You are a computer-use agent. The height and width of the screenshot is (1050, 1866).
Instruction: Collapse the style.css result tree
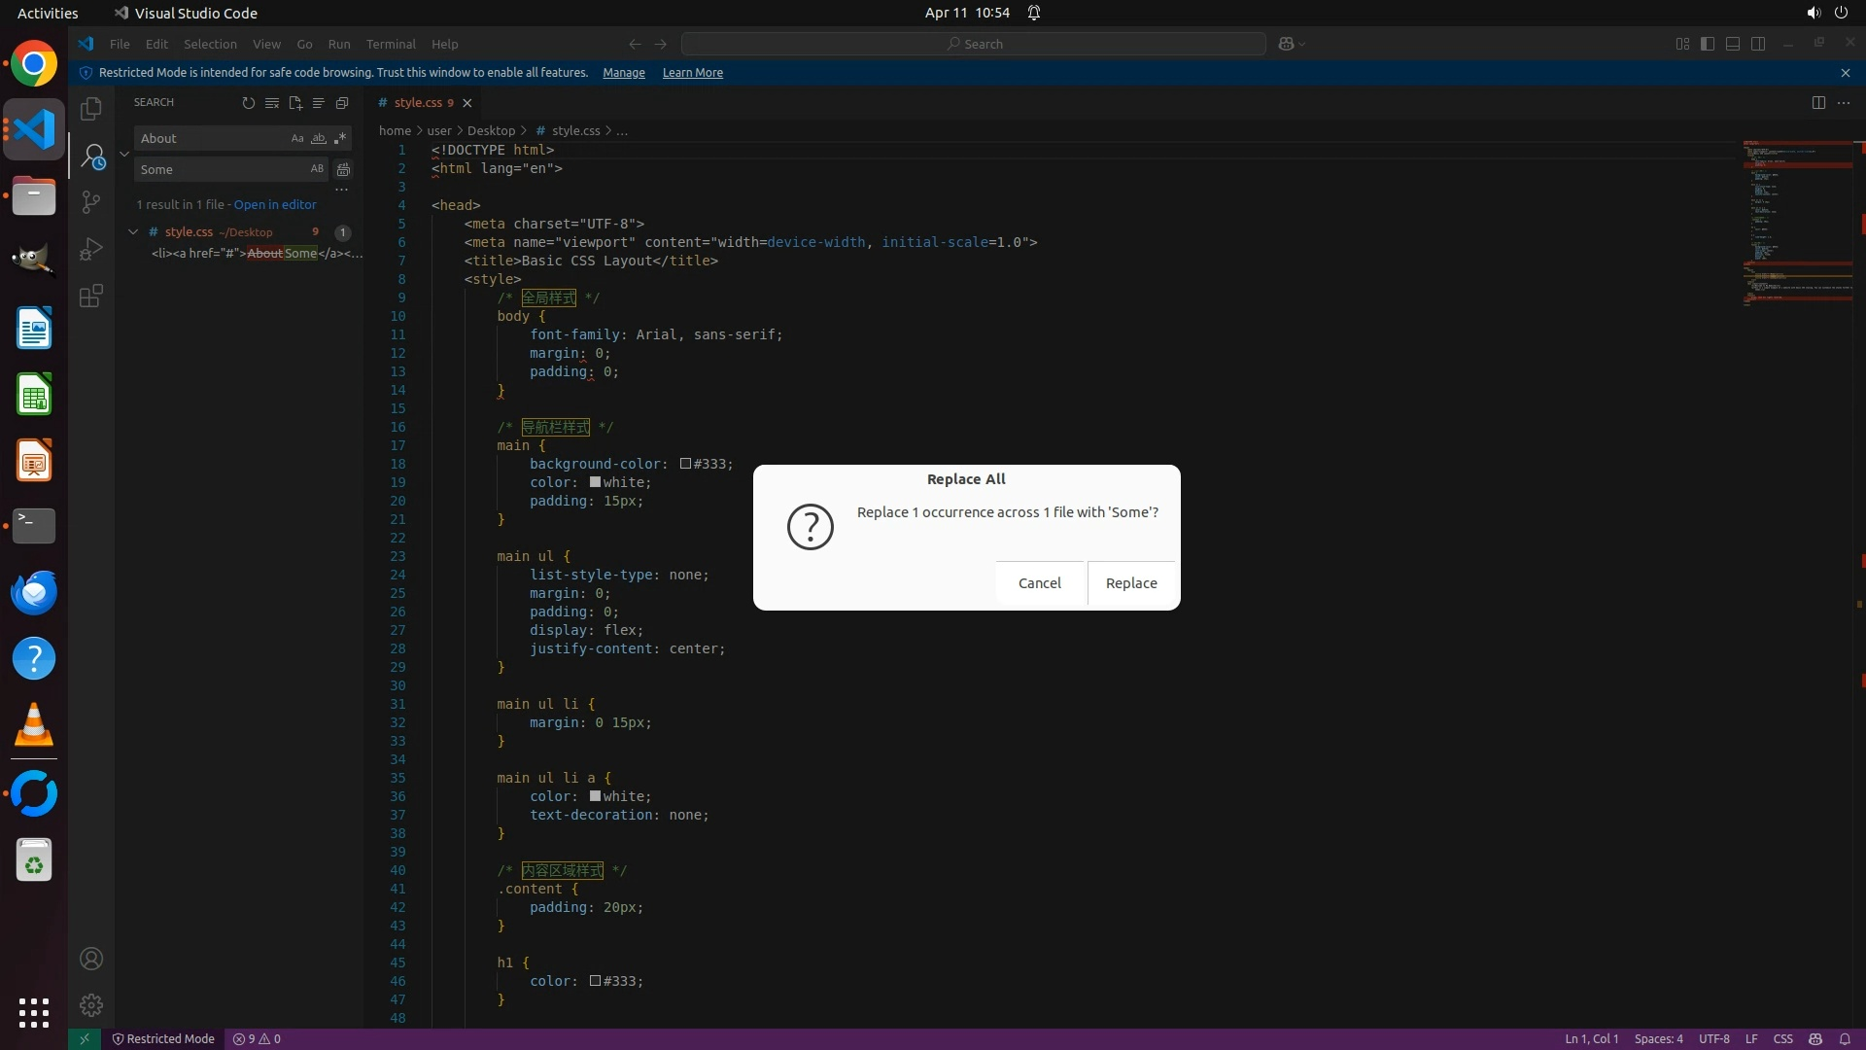tap(133, 232)
